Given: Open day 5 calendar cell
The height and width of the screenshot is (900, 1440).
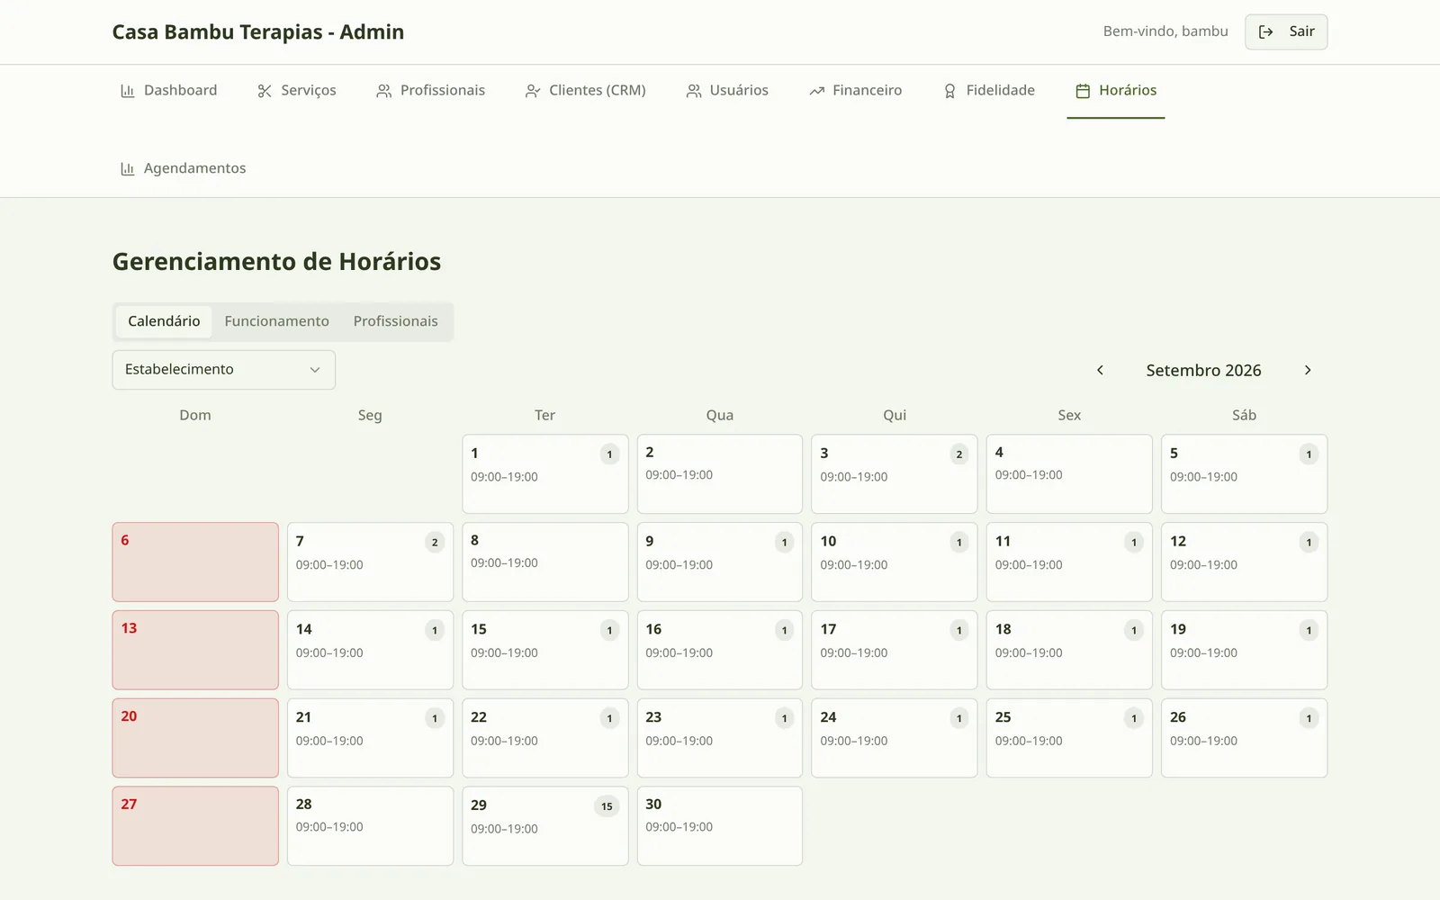Looking at the screenshot, I should [1244, 474].
